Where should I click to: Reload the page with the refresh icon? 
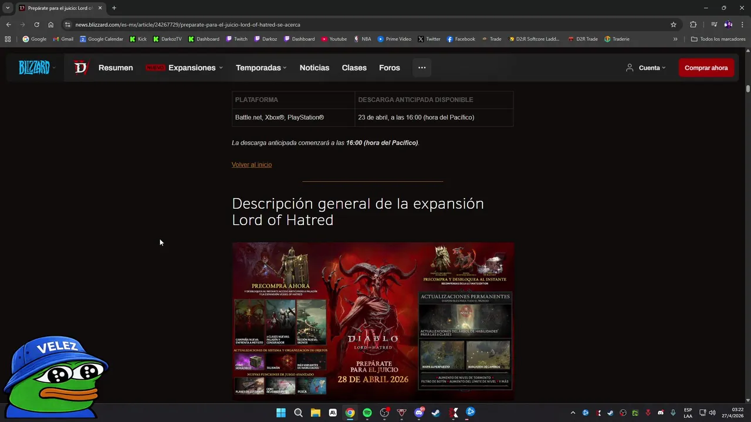[36, 25]
